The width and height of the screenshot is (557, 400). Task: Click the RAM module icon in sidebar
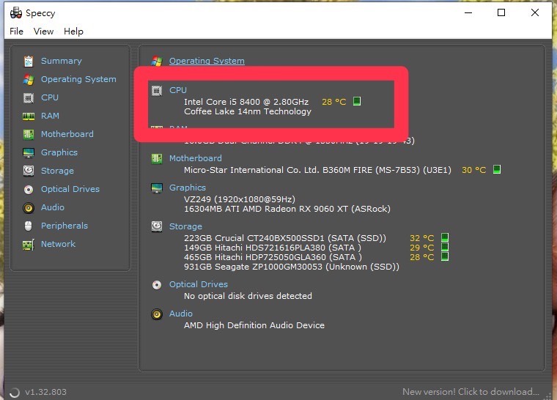click(29, 116)
